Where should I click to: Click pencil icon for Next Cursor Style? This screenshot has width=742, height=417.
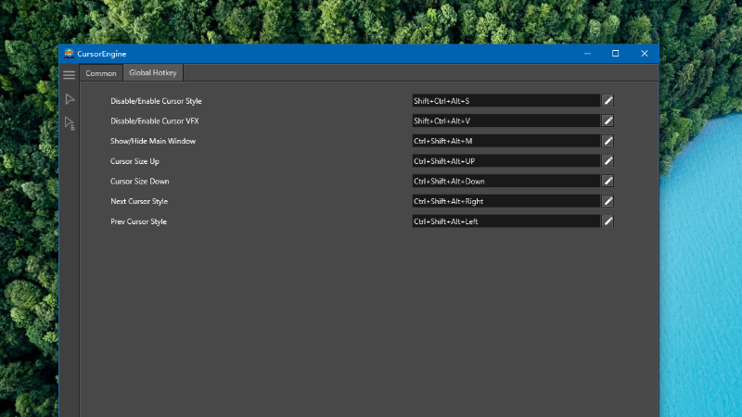(x=608, y=201)
